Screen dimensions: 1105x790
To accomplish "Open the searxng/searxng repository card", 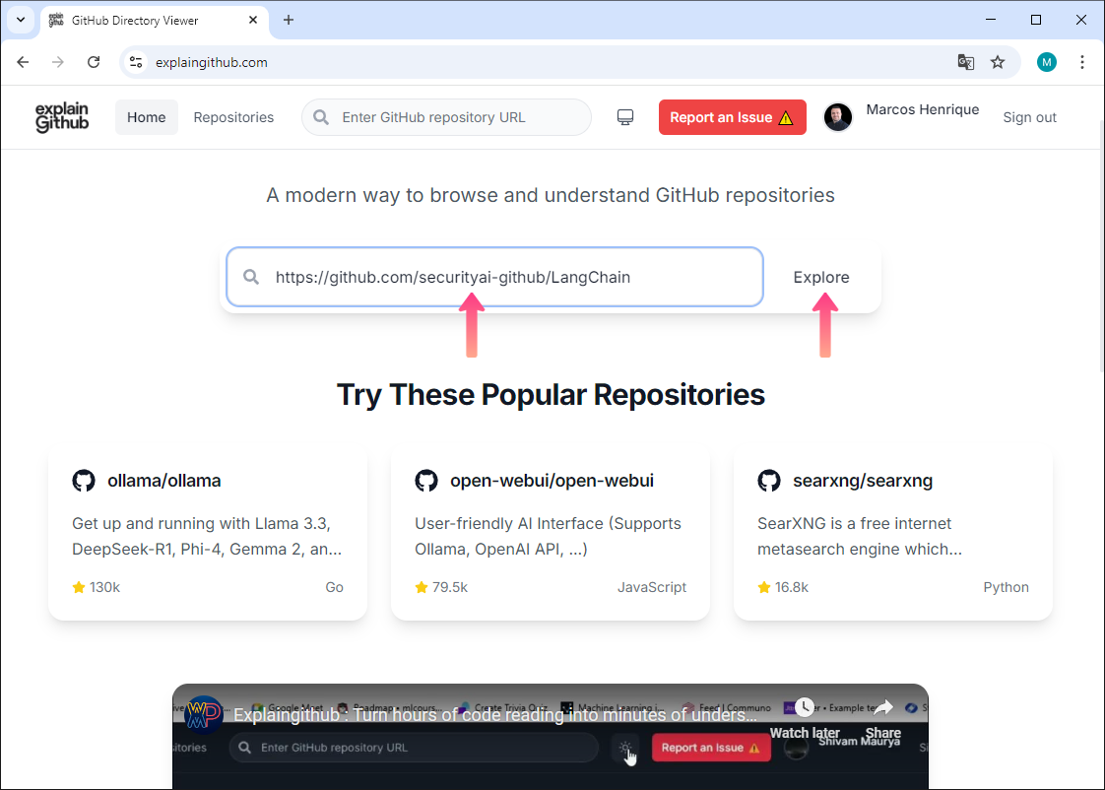I will (893, 533).
